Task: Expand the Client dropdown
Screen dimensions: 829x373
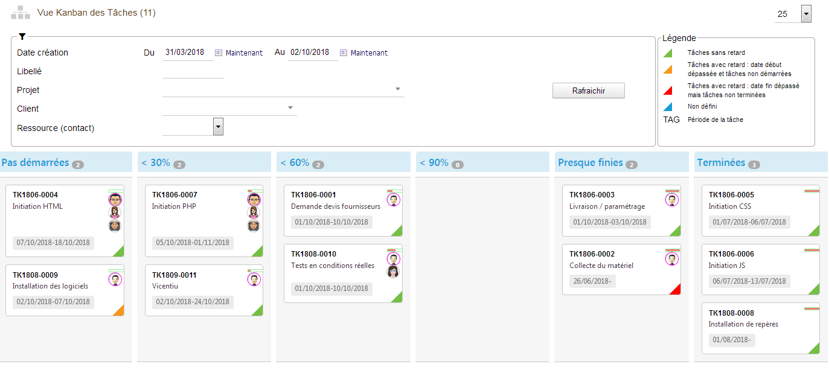Action: click(290, 108)
